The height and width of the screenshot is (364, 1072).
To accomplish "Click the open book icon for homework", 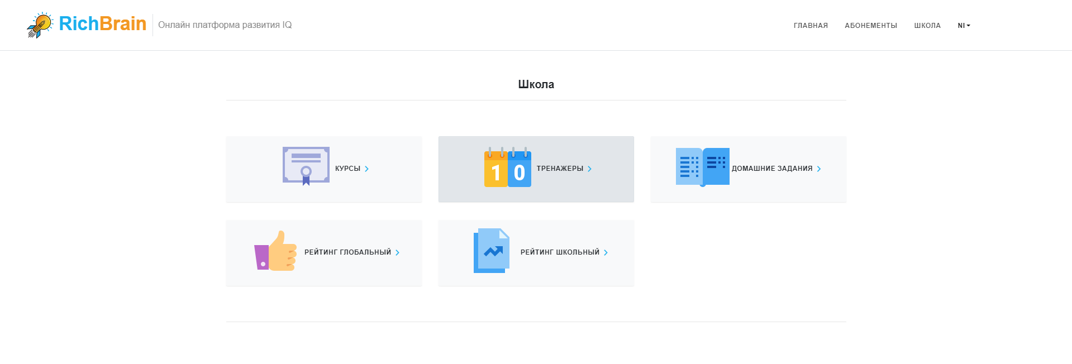I will pos(703,167).
